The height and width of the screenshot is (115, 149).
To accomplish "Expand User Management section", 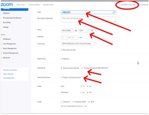I will 9,44.
